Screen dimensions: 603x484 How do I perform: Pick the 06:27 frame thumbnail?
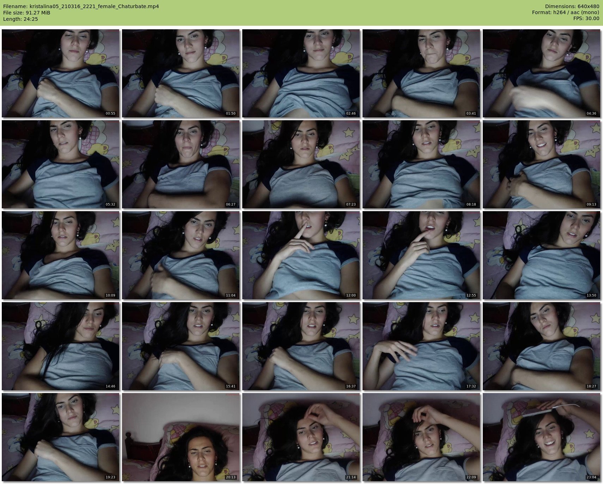[181, 164]
